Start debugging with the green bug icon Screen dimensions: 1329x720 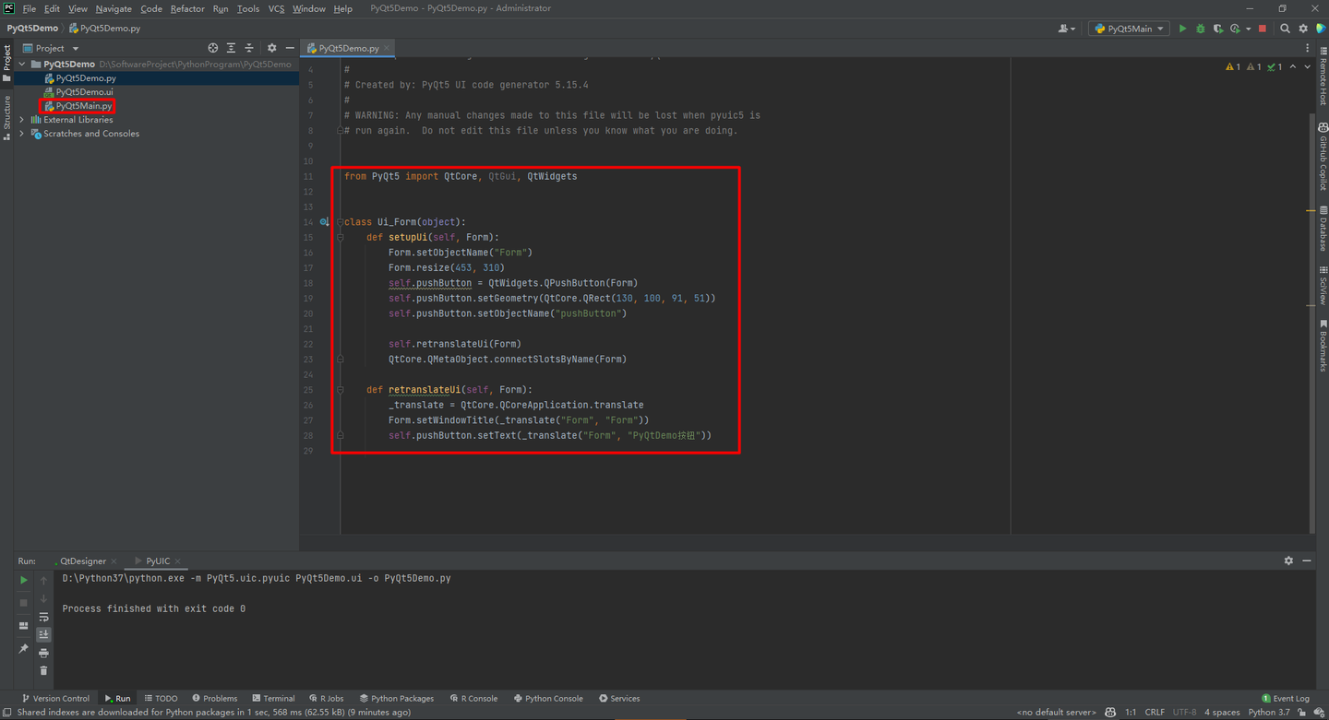(x=1200, y=29)
